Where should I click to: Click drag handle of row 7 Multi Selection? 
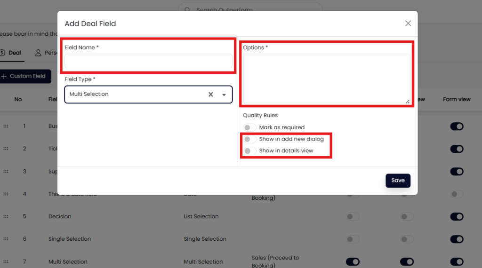pos(6,262)
